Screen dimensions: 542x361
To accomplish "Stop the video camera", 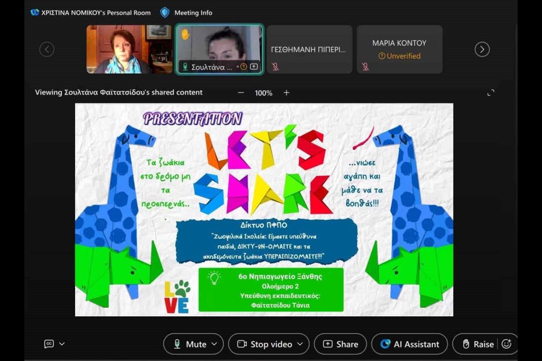I will [265, 344].
